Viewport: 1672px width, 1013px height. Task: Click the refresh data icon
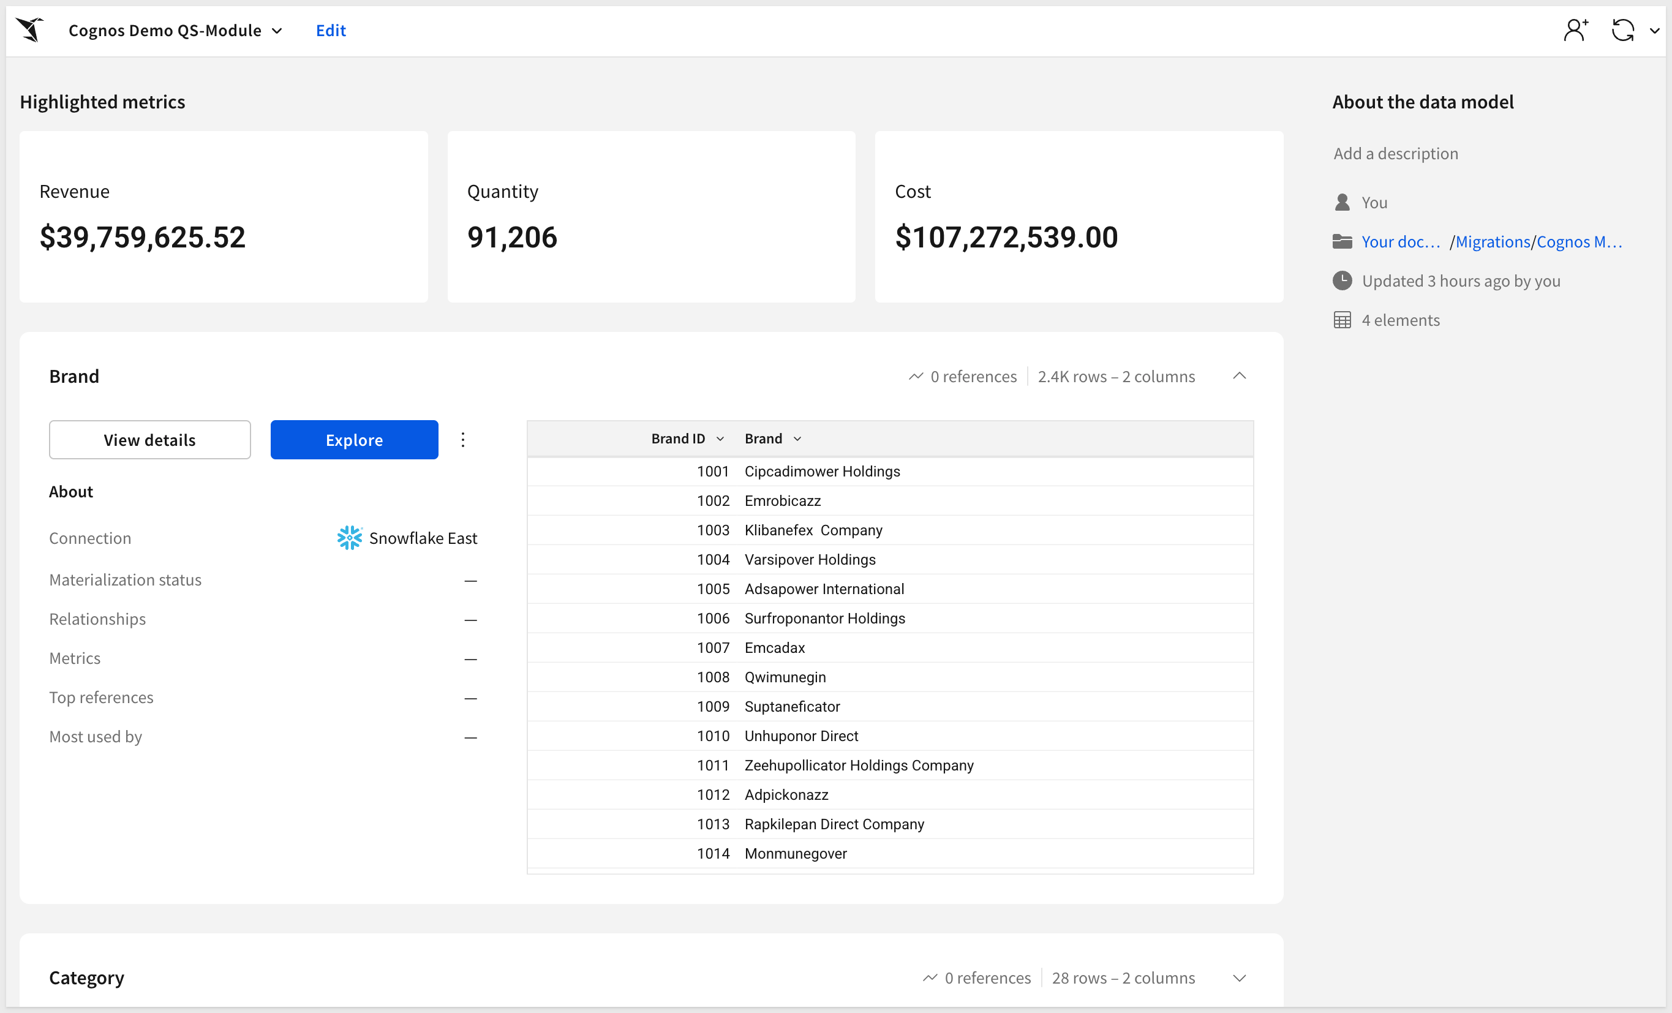(x=1622, y=30)
